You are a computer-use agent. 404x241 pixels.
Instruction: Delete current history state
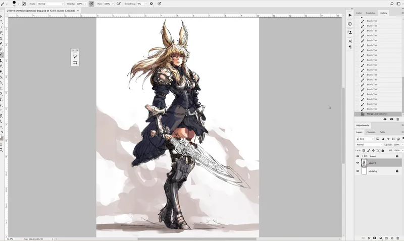[x=397, y=119]
